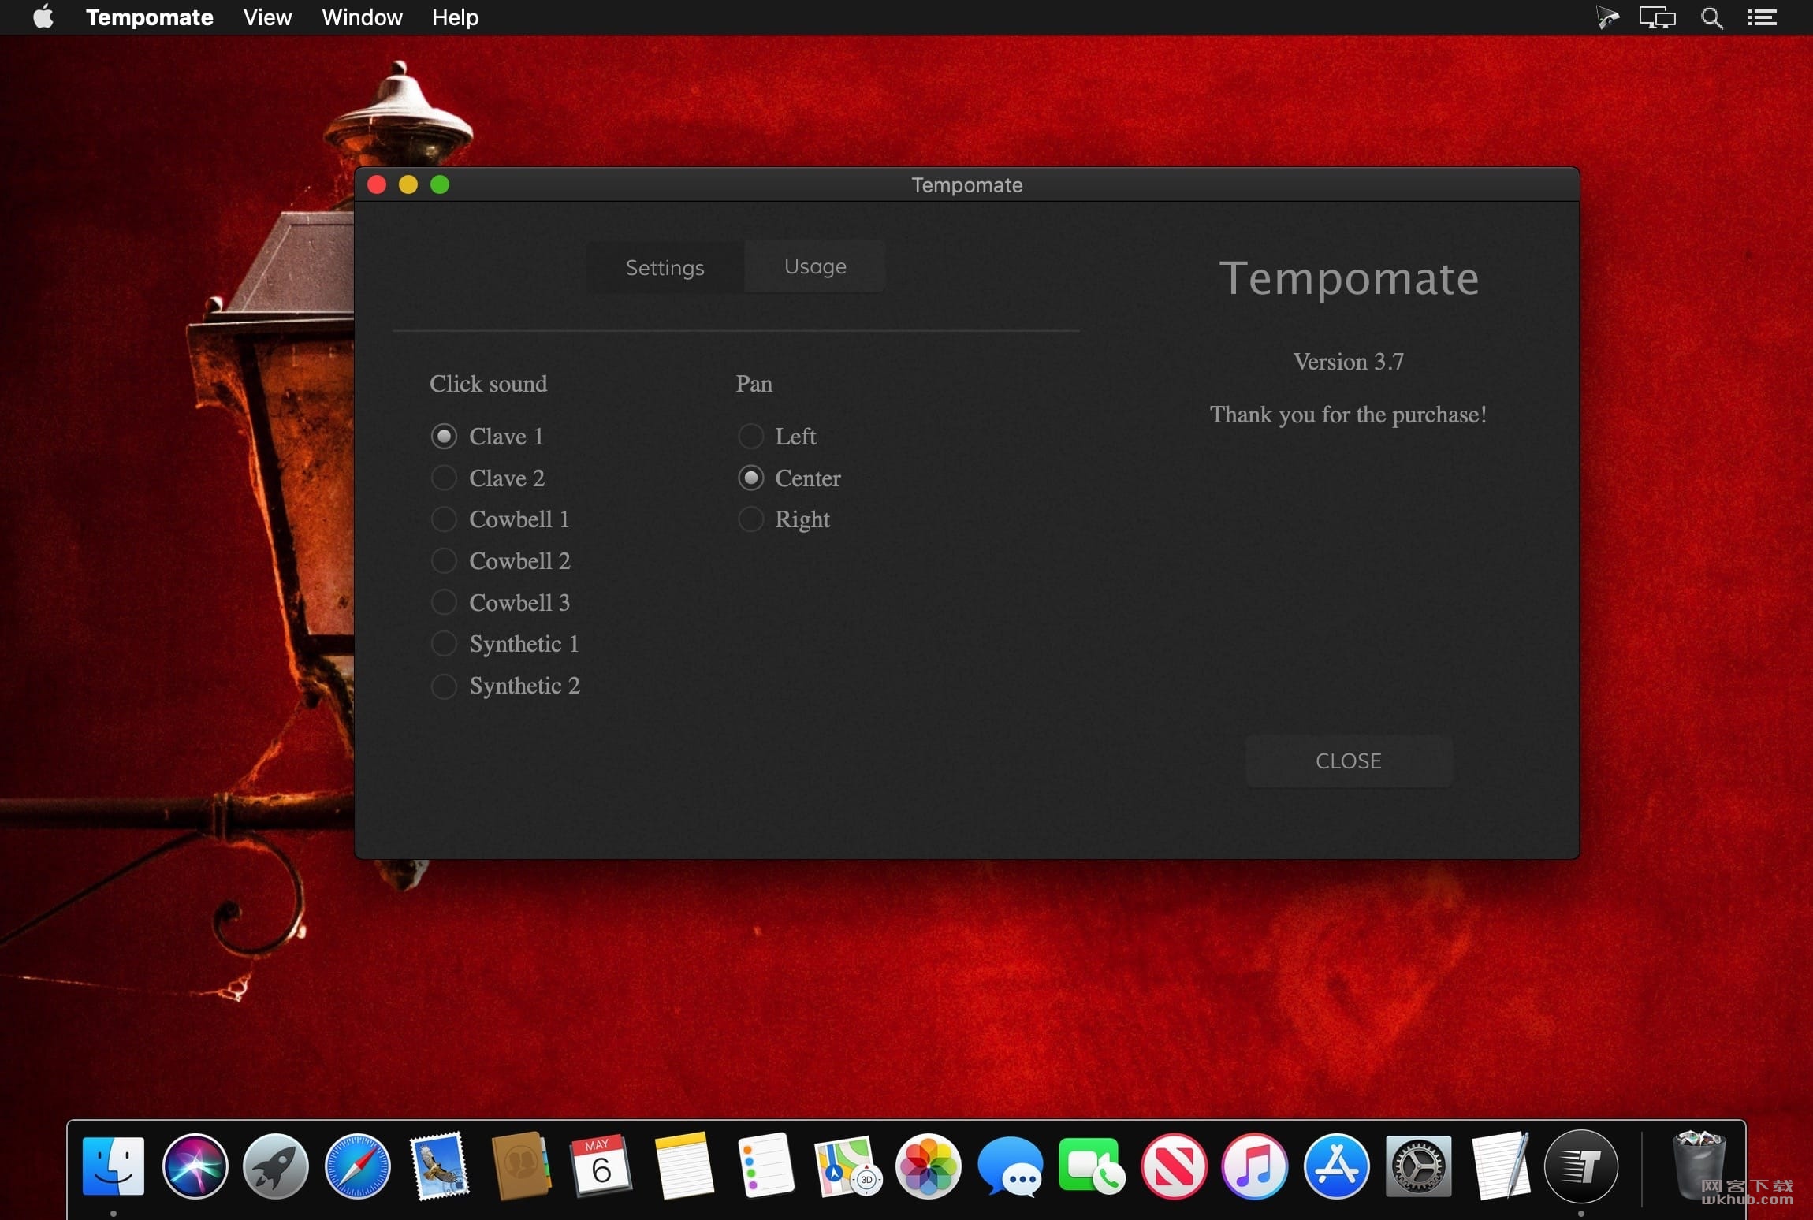Screen dimensions: 1813x1220
Task: Open Spotlight search in menu bar
Action: 1711,17
